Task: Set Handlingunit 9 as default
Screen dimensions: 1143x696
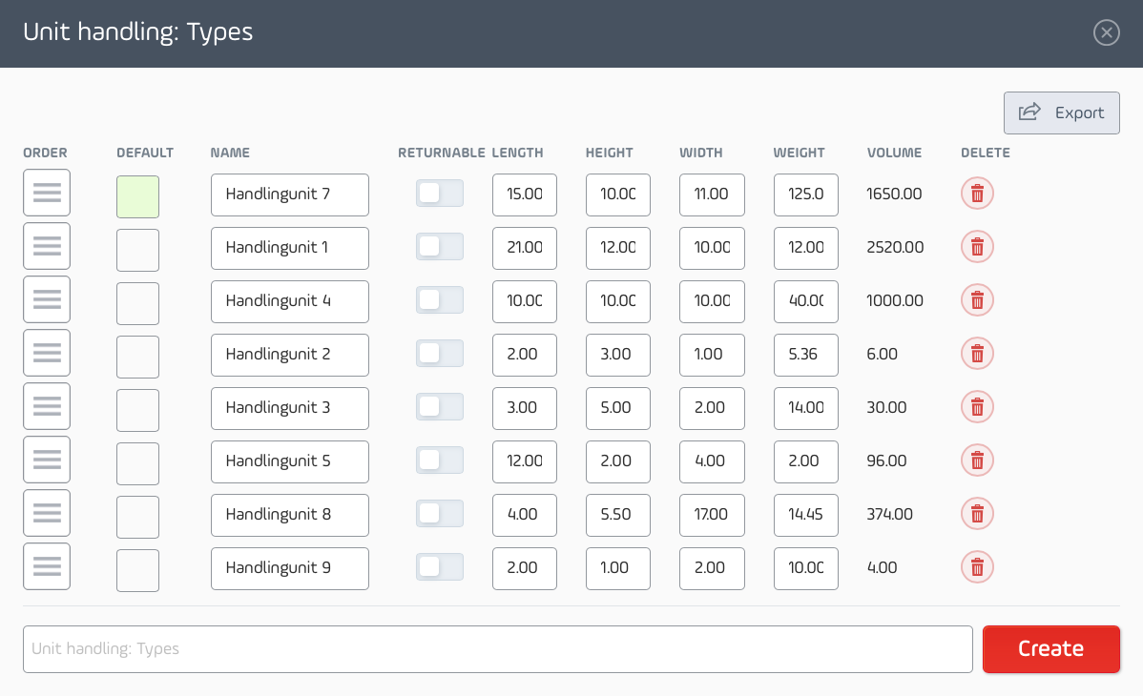Action: coord(137,571)
